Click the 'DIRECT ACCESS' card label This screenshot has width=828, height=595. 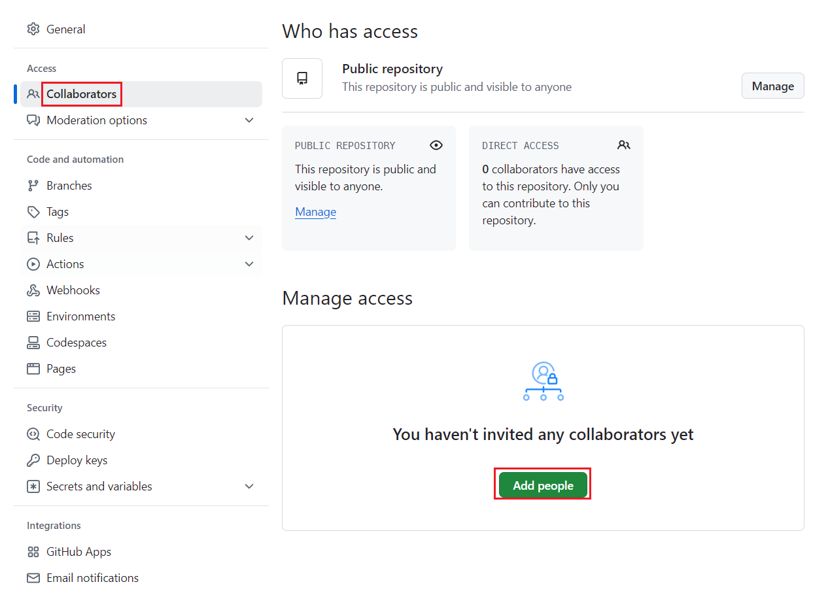coord(521,146)
